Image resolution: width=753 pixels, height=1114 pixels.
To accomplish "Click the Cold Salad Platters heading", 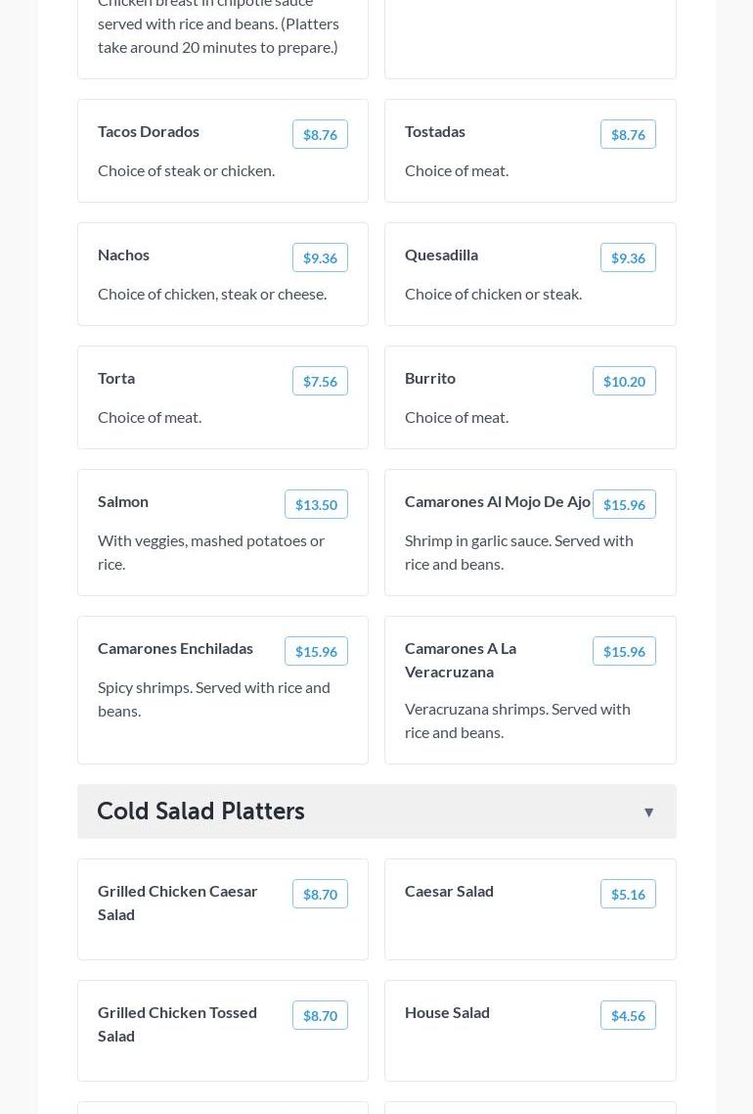I will tap(200, 812).
